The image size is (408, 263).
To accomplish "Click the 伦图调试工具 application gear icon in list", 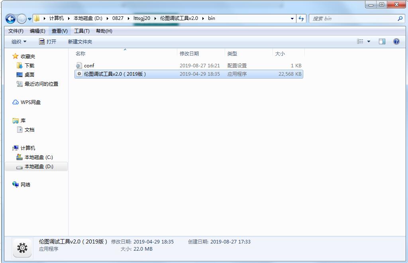I will point(79,74).
